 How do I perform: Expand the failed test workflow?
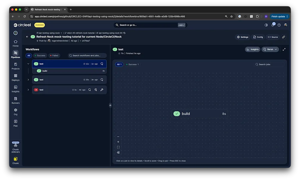(x=28, y=90)
